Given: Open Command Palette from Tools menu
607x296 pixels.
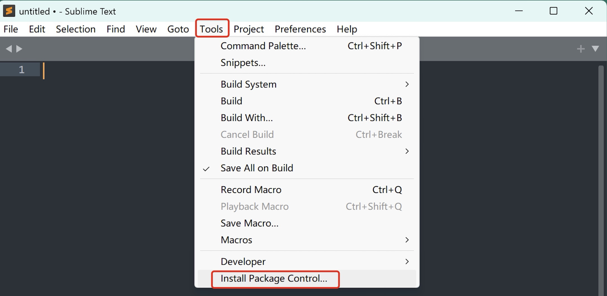Looking at the screenshot, I should point(263,46).
